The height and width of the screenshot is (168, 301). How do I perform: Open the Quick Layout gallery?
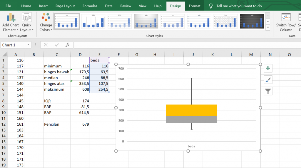point(27,22)
